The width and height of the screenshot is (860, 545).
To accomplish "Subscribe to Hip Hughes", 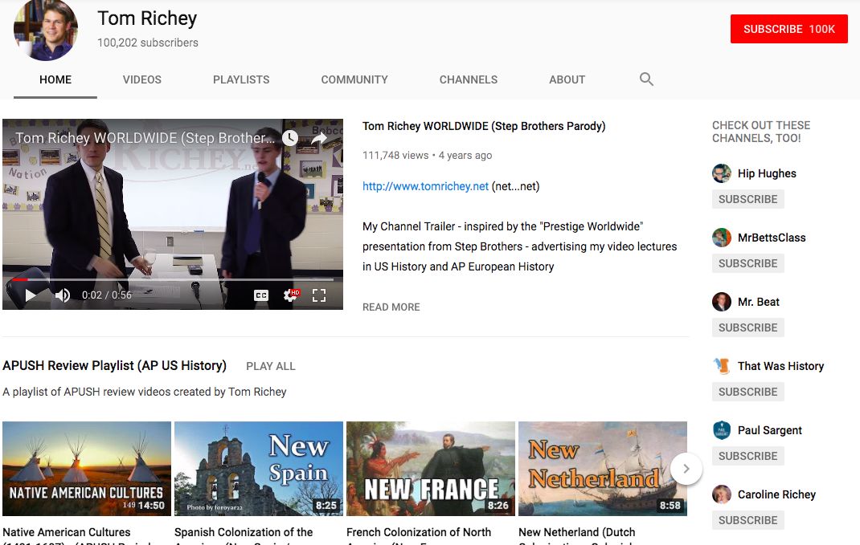I will click(x=748, y=199).
